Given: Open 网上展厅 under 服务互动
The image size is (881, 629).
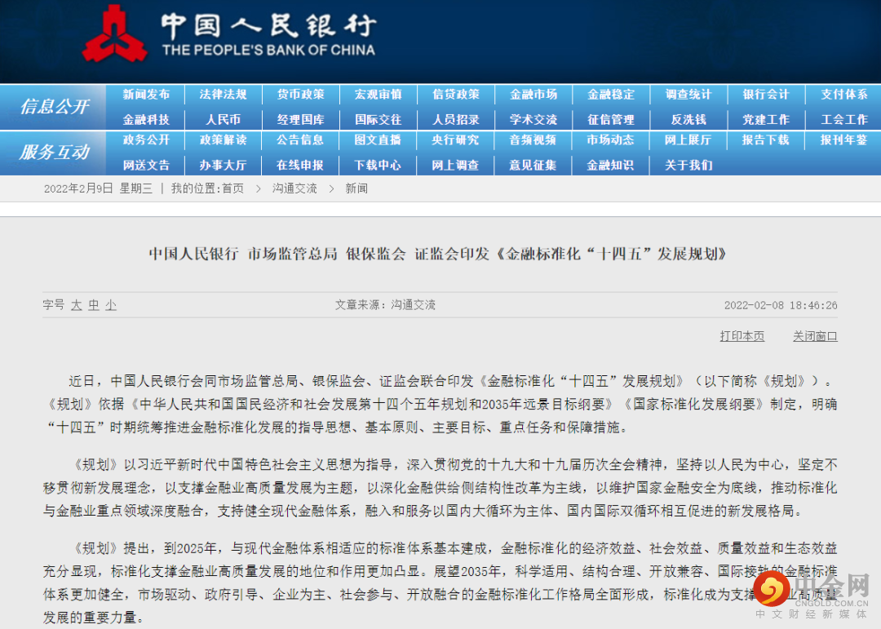Looking at the screenshot, I should tap(688, 140).
